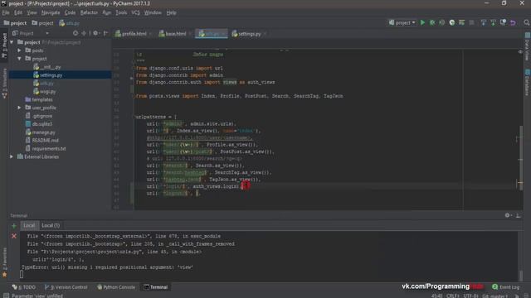Open Search Everywhere magnifier icon
The width and height of the screenshot is (531, 298).
[x=526, y=22]
